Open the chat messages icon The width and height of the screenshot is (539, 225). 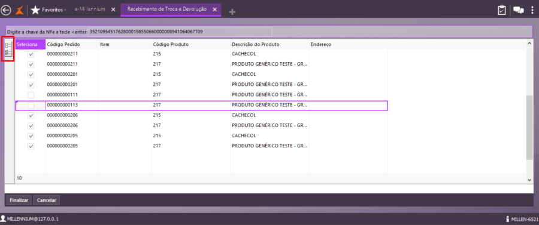518,10
